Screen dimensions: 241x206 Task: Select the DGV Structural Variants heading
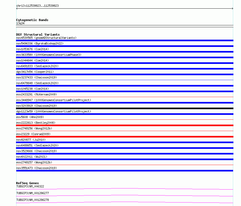38,35
